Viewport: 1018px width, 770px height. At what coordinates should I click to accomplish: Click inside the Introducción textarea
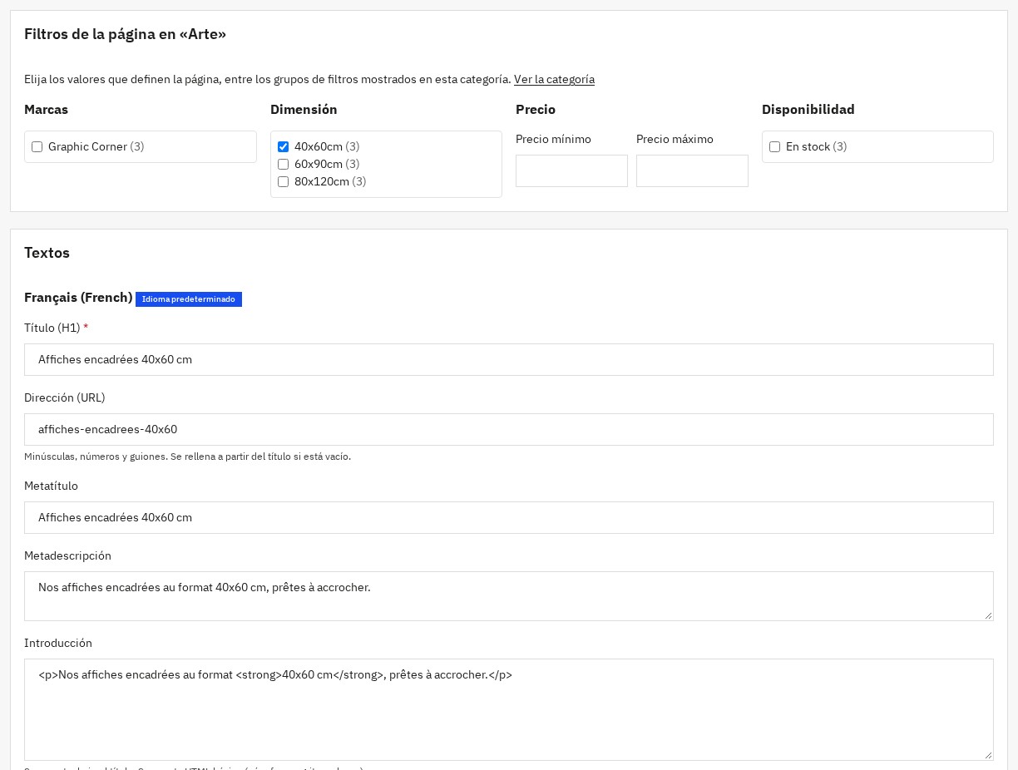pos(509,709)
